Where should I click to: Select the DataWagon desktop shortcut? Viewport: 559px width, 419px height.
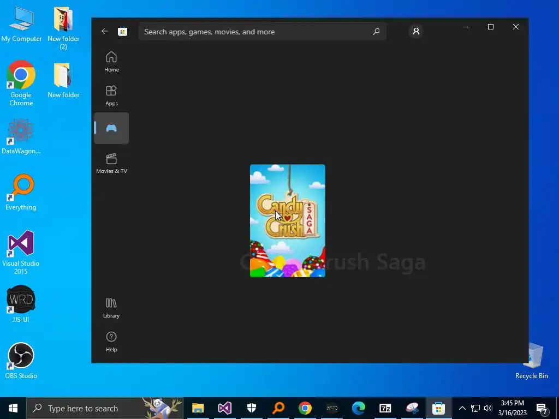click(21, 136)
